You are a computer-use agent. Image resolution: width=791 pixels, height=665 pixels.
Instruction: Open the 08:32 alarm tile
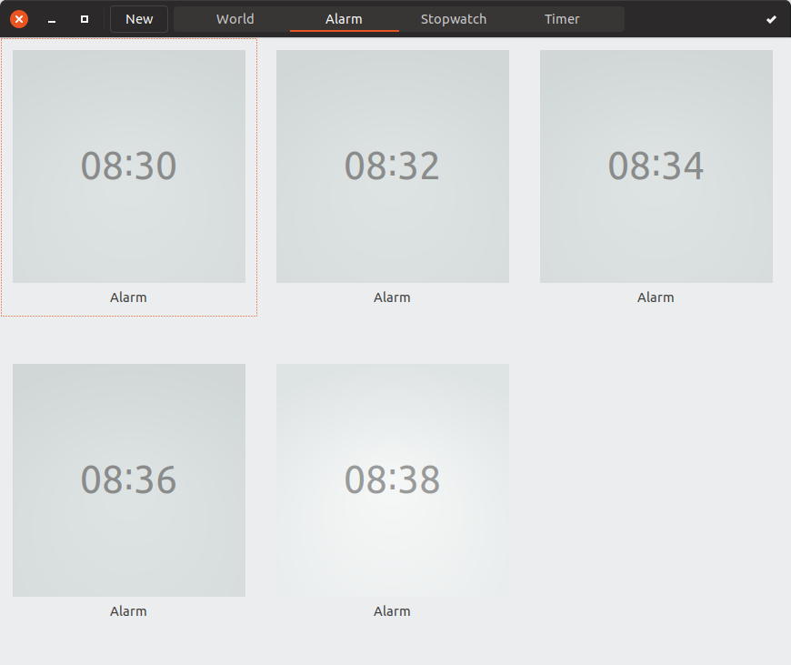[393, 166]
